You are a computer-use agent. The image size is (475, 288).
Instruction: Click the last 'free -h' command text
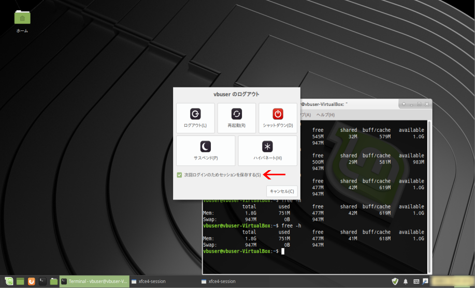[x=291, y=225]
